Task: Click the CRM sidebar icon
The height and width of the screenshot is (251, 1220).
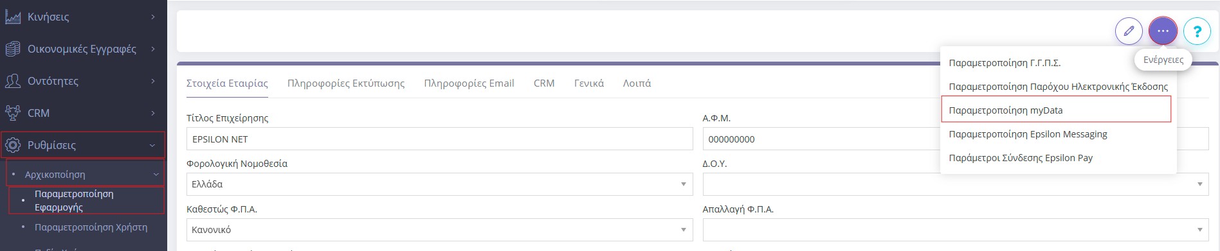Action: 13,113
